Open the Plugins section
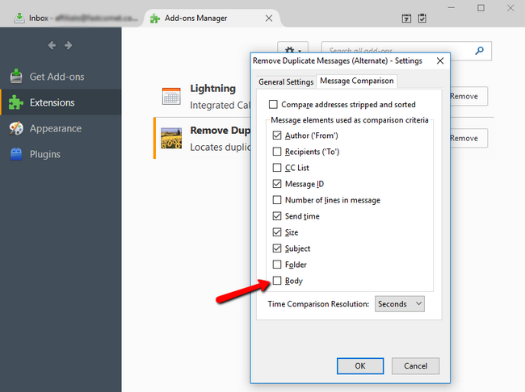Screen dimensions: 525x392 coord(61,154)
